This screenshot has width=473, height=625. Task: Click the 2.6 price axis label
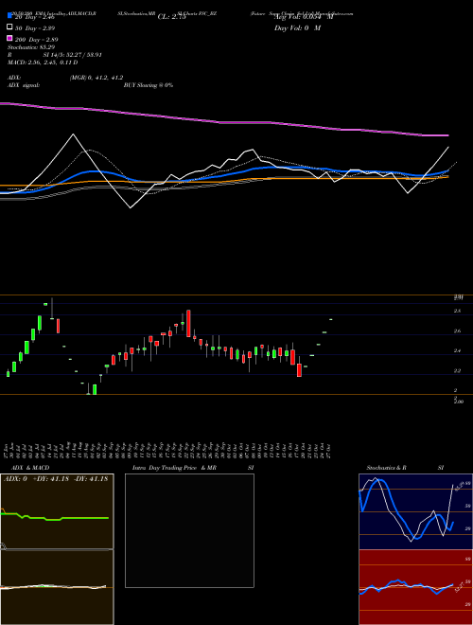458,330
